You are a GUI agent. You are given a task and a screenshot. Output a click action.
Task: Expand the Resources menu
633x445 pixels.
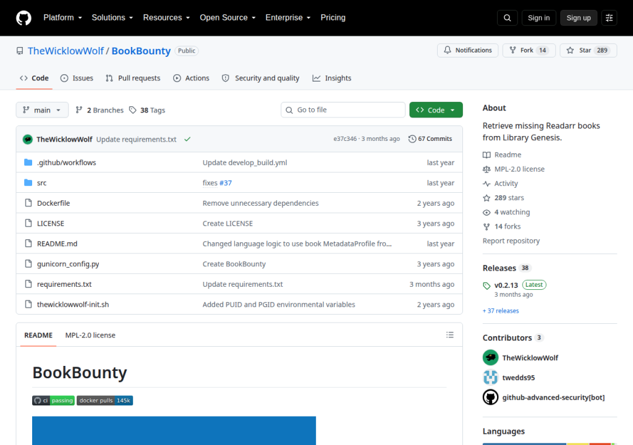[166, 17]
